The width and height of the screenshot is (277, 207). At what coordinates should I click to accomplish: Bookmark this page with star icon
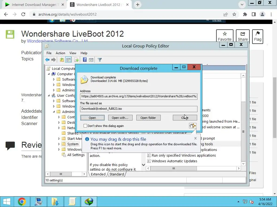click(234, 14)
